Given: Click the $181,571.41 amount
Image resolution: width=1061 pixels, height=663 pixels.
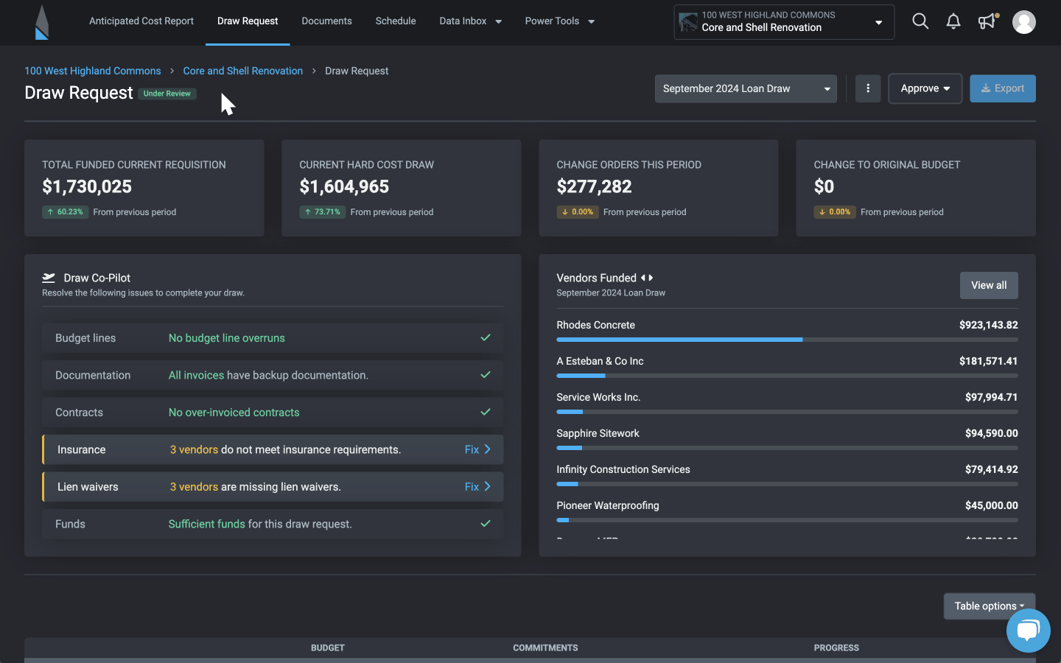Looking at the screenshot, I should [x=989, y=361].
